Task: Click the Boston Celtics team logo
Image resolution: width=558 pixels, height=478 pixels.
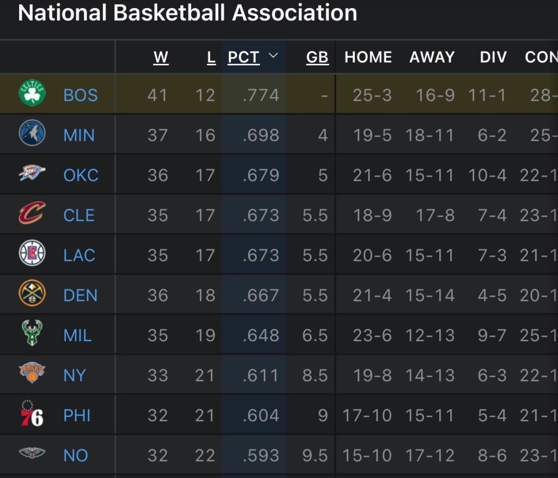Action: point(32,94)
